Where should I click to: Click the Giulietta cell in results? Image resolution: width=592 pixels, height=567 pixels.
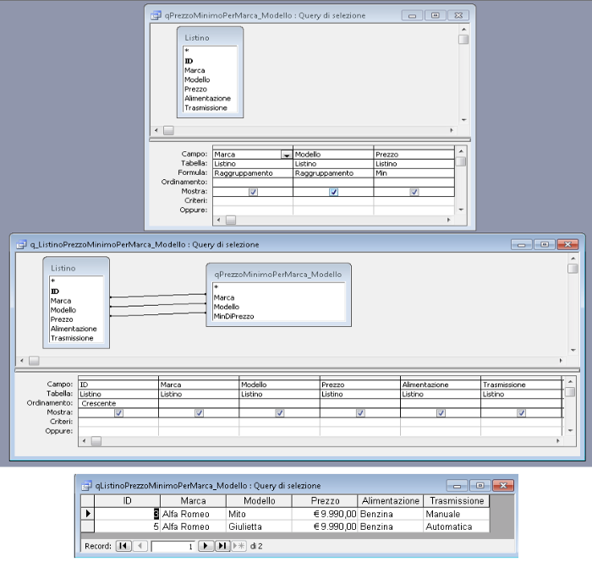[259, 526]
